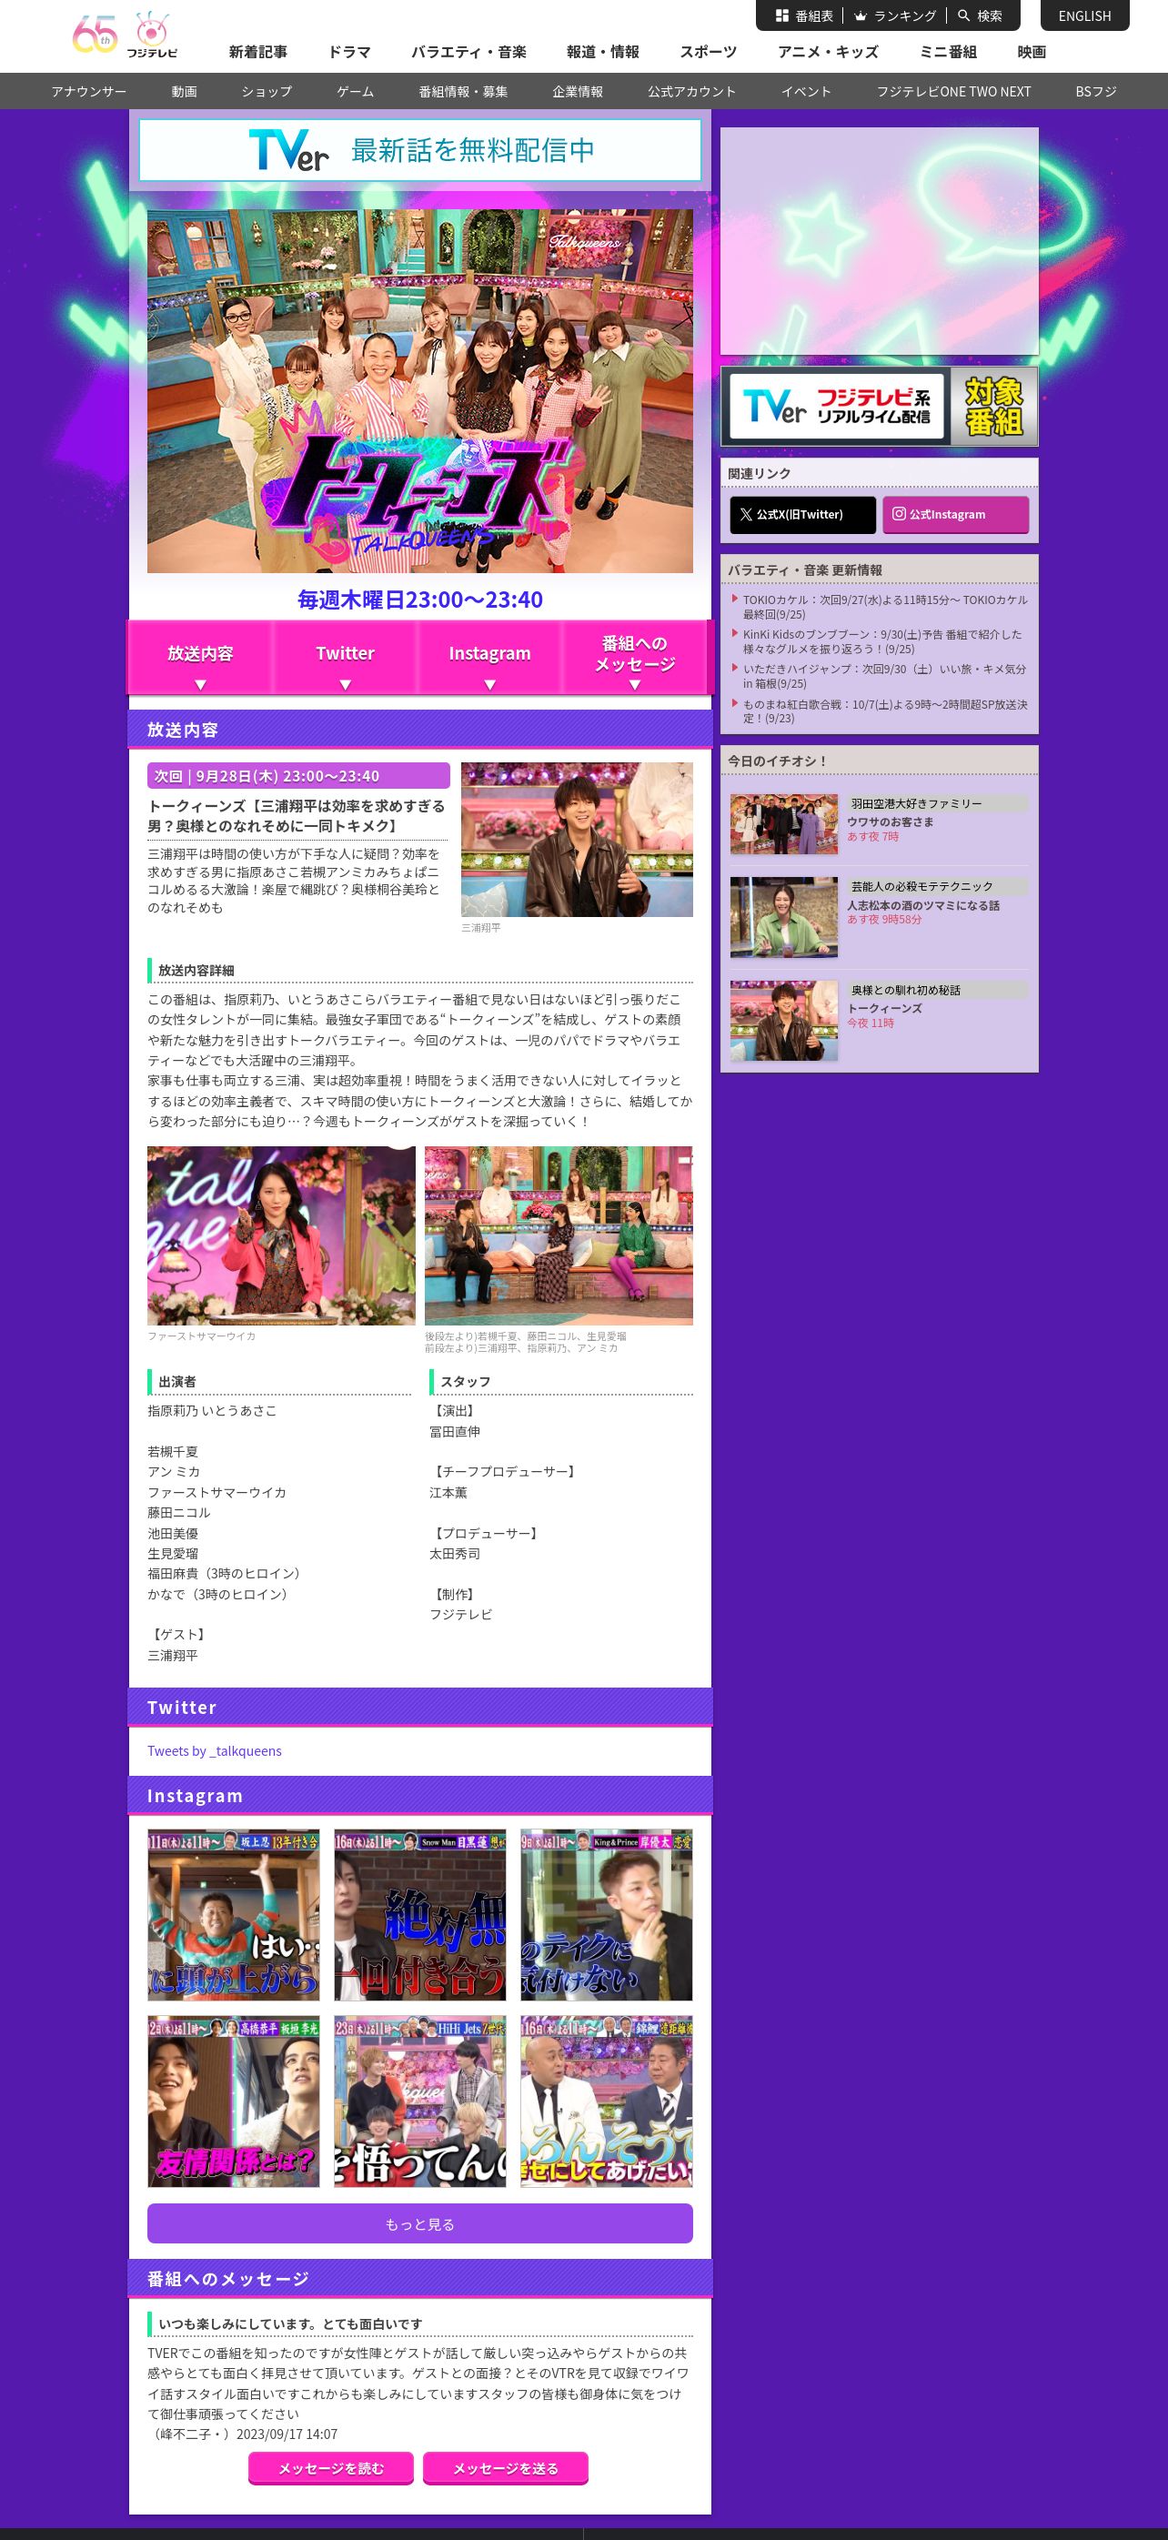
Task: Open the 報道・情報 menu
Action: pyautogui.click(x=602, y=51)
